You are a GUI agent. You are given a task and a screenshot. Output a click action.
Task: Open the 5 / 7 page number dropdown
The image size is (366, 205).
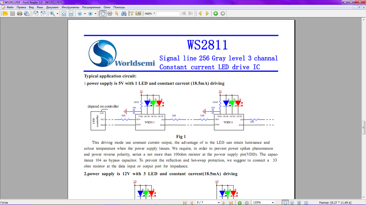219,203
